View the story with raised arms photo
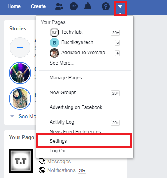Screen dimensions: 167x178 (20, 73)
